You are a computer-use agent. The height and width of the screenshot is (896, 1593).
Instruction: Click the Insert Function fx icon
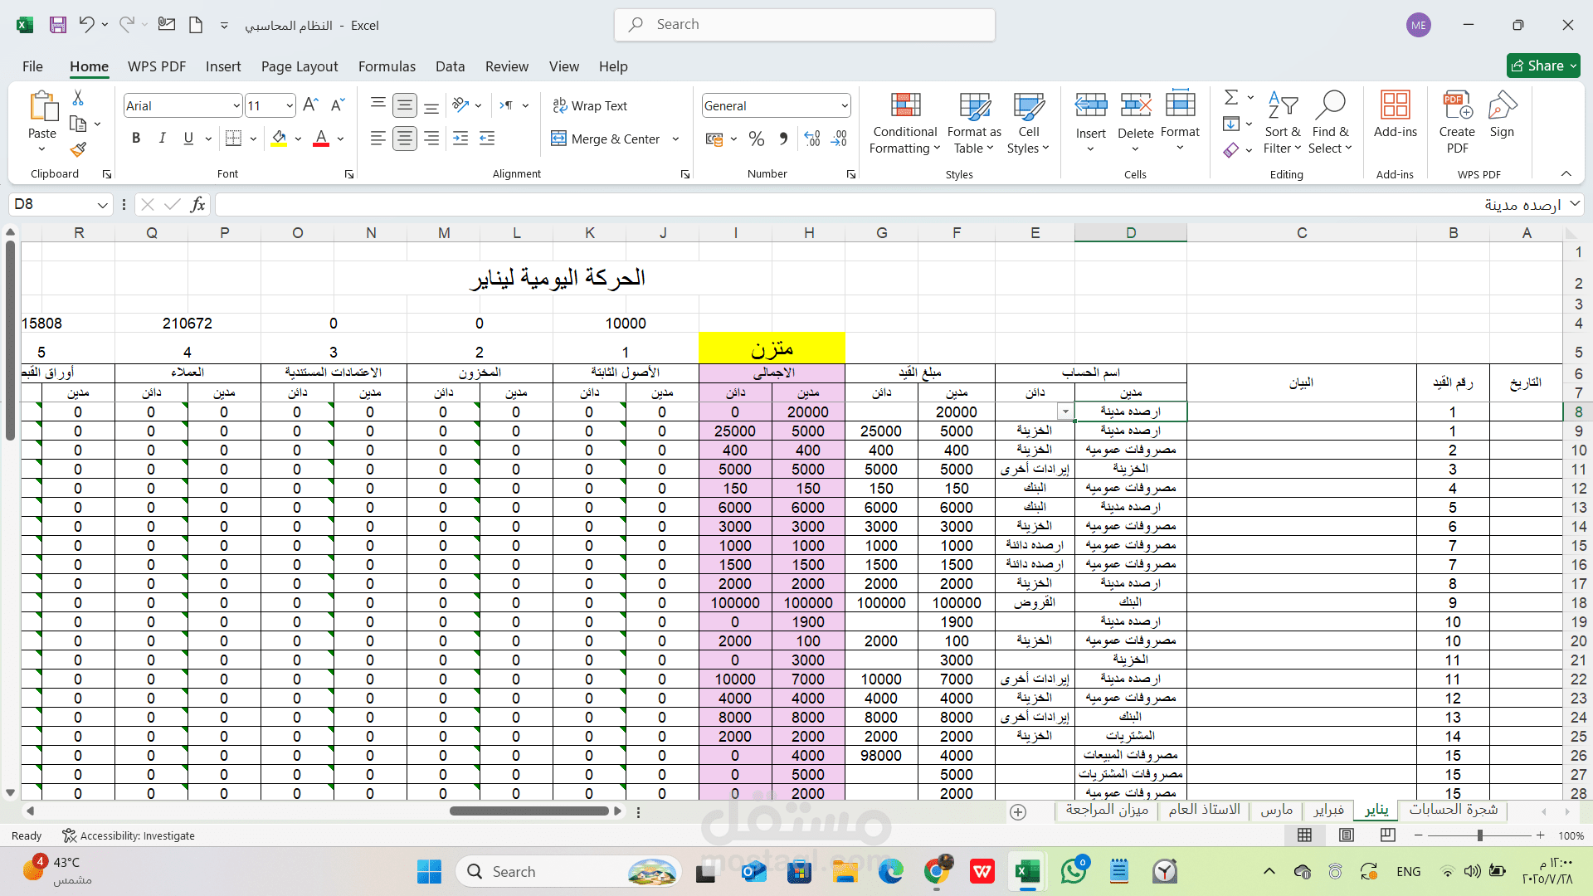click(x=197, y=204)
